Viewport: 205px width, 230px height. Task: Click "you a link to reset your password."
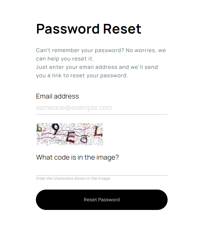click(82, 75)
